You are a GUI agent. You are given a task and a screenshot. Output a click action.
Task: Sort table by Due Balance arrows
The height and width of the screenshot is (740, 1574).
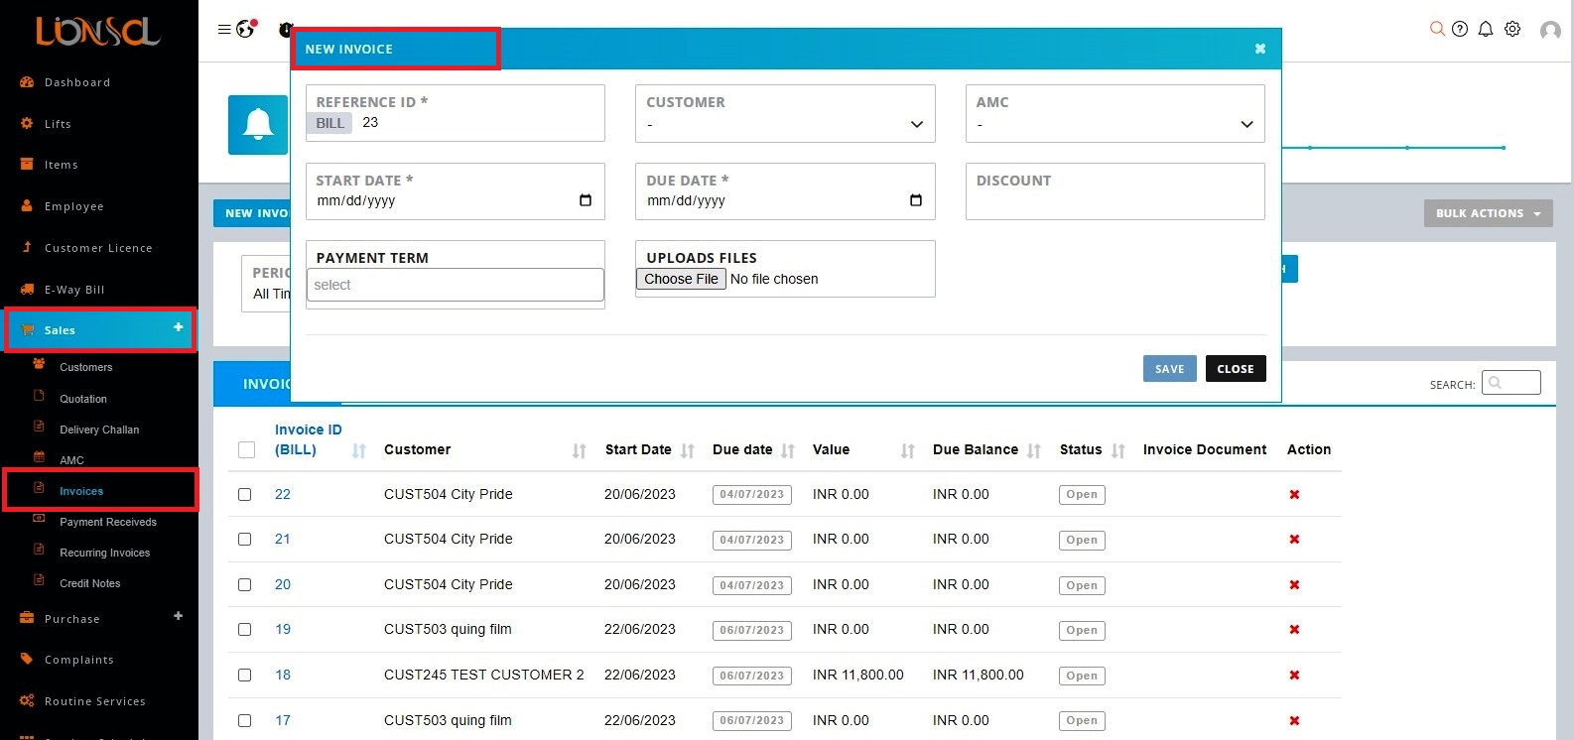[1034, 451]
